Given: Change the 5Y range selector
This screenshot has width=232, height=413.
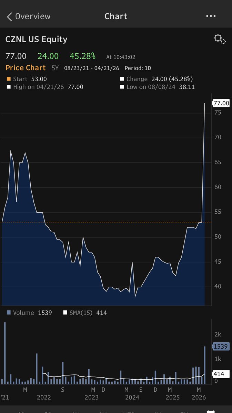Looking at the screenshot, I should (x=55, y=68).
